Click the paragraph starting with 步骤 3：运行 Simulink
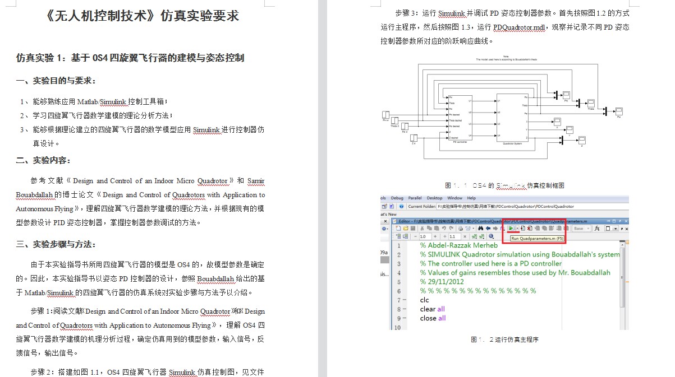 (505, 26)
